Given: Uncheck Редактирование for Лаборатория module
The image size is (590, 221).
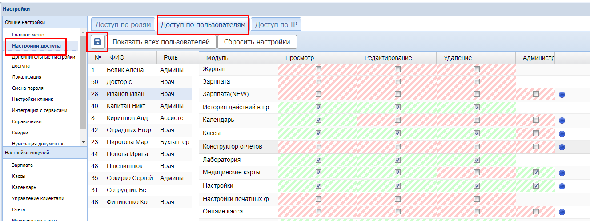Looking at the screenshot, I should [397, 160].
